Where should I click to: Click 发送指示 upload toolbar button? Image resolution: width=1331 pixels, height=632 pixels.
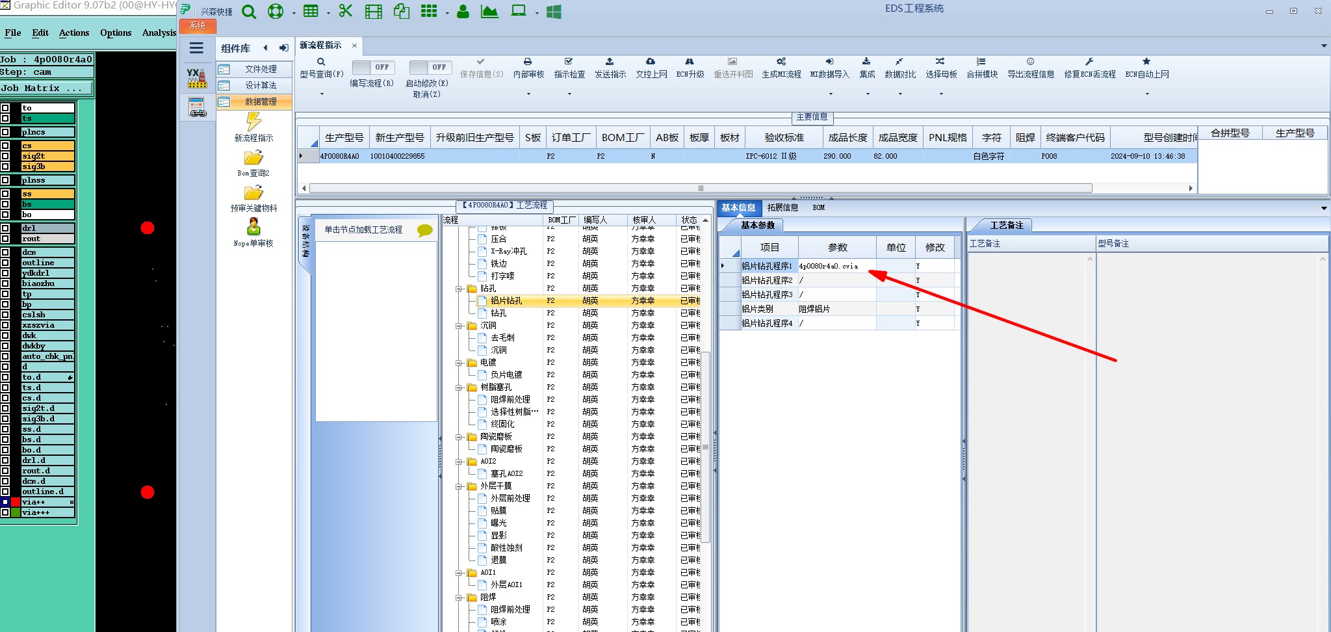(x=610, y=68)
